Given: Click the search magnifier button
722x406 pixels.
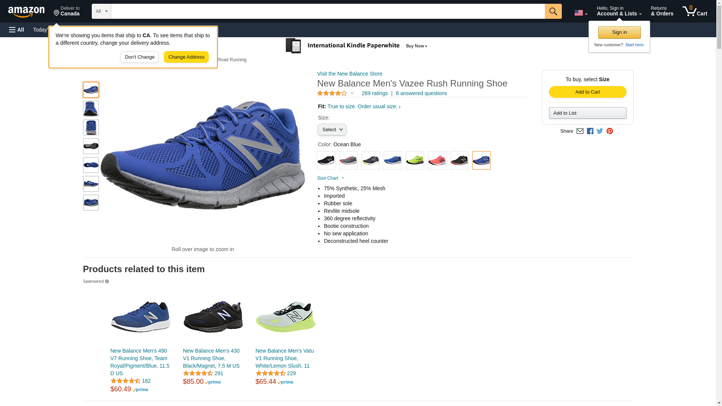Looking at the screenshot, I should coord(553,11).
